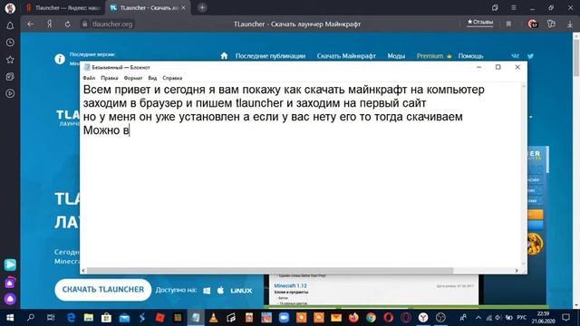Screen dimensions: 580x326
Task: Close the TLauncher browser tab
Action: coord(183,8)
